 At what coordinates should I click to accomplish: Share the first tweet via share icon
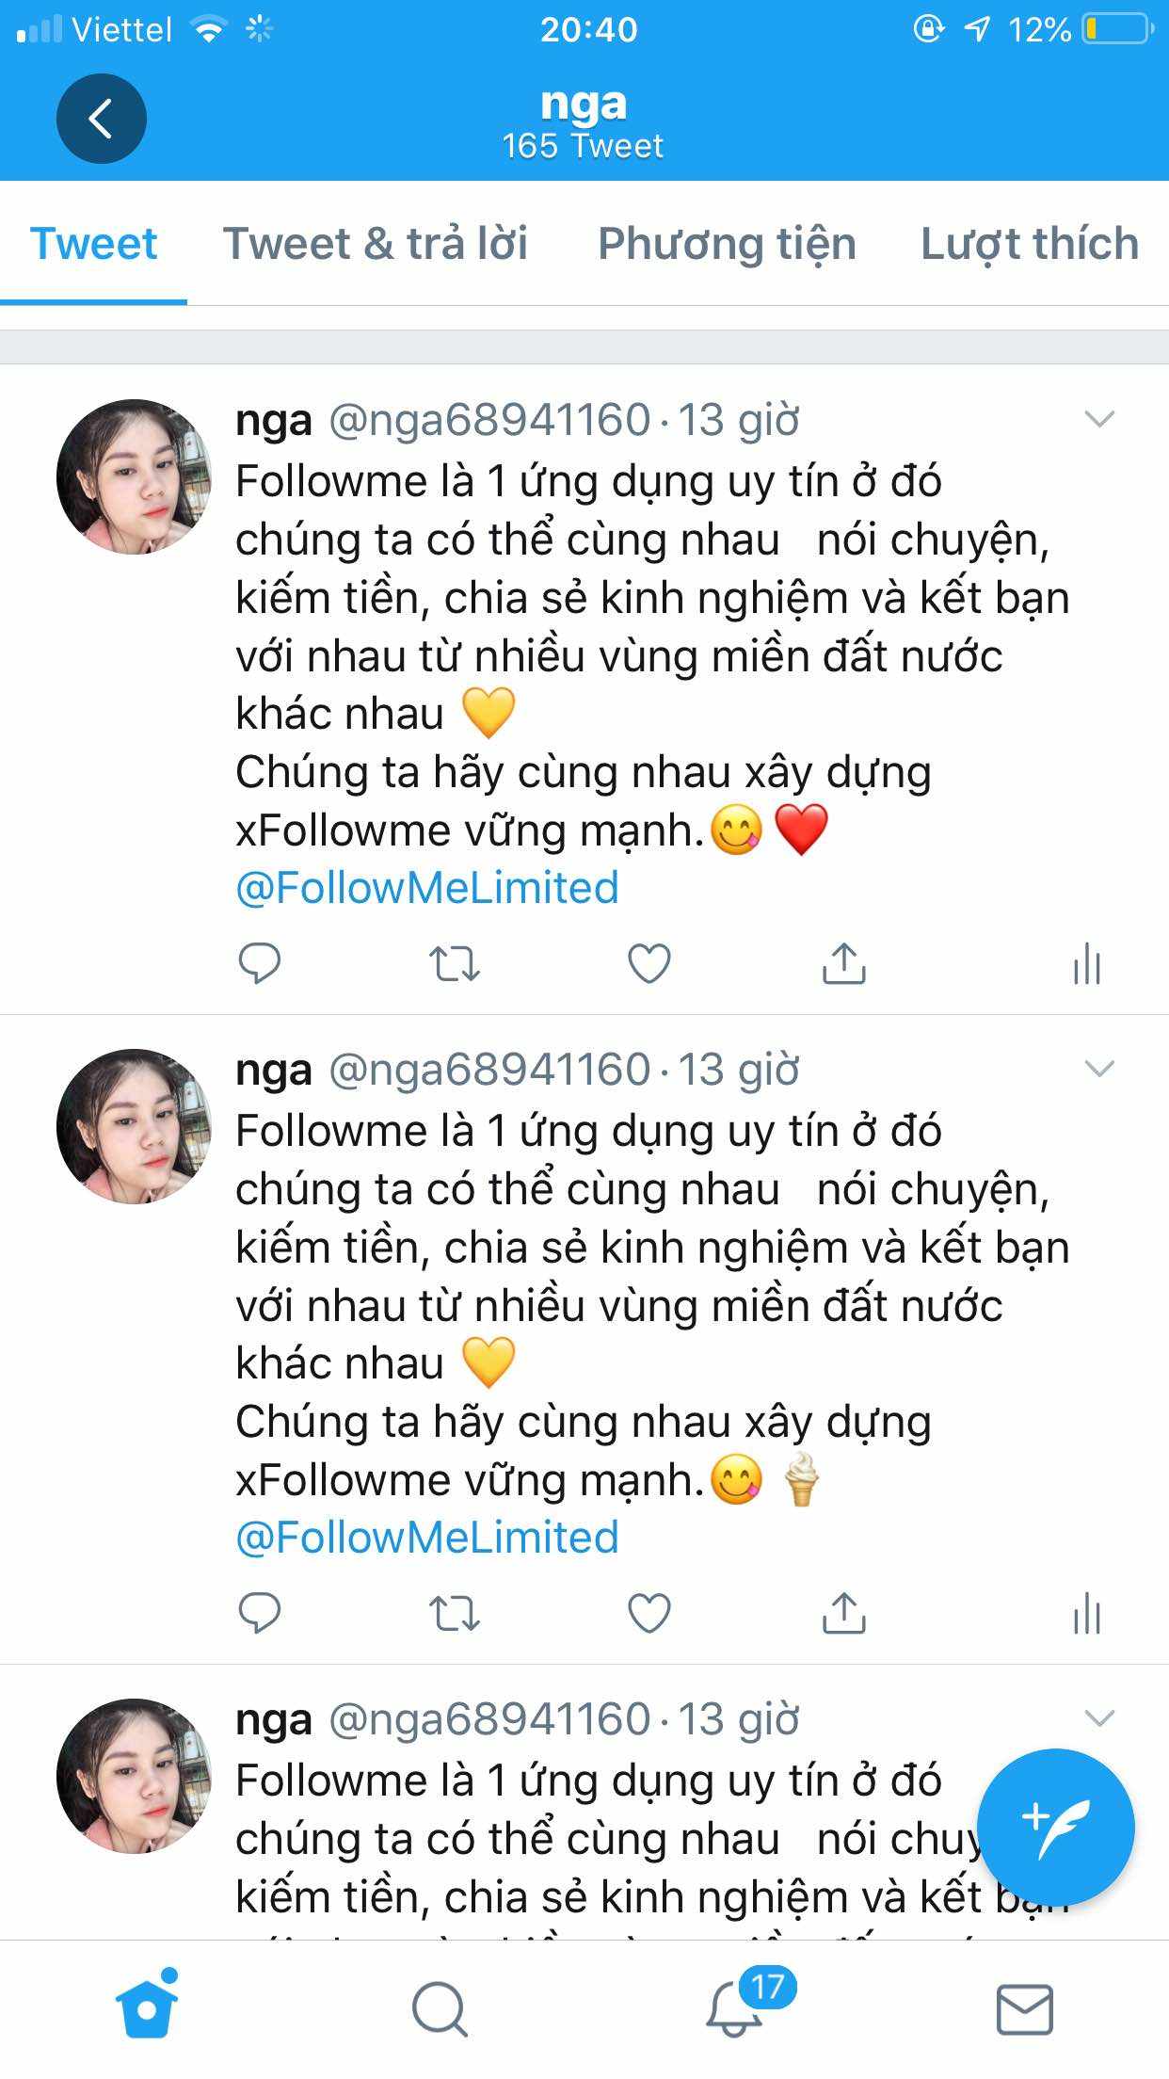coord(844,963)
